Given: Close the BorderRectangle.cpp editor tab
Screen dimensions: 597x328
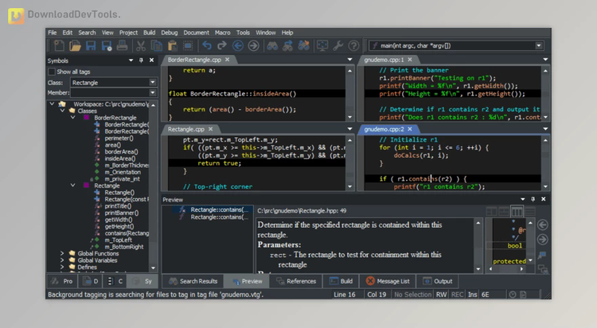Looking at the screenshot, I should coord(227,60).
